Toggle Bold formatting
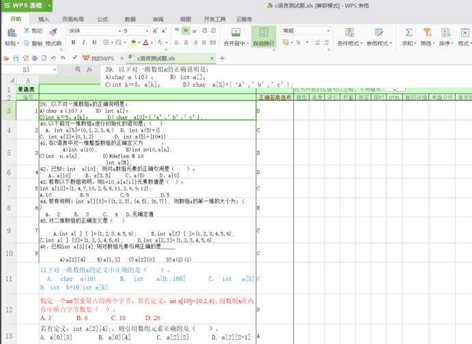 point(73,43)
